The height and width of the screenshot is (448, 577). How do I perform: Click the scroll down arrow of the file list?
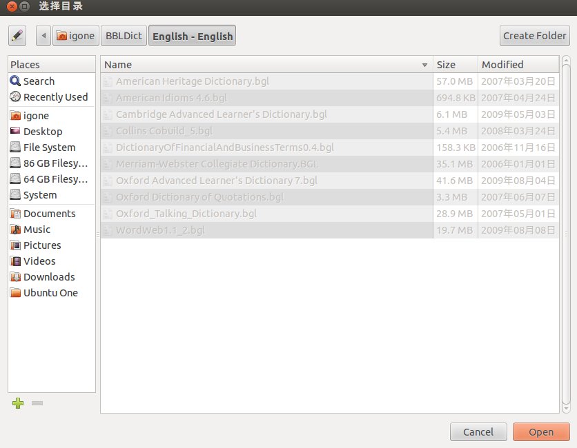[567, 409]
